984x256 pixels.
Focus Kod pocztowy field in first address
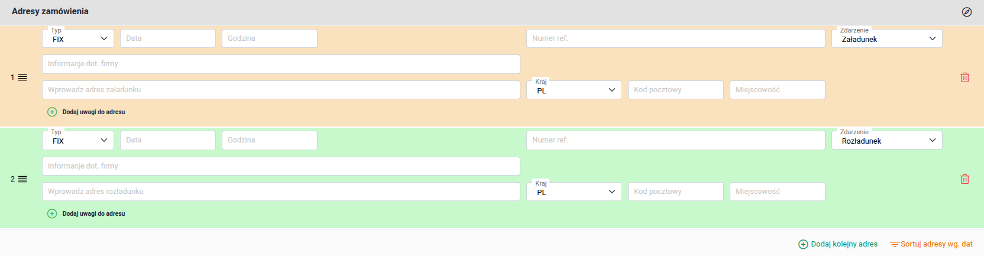(x=675, y=90)
